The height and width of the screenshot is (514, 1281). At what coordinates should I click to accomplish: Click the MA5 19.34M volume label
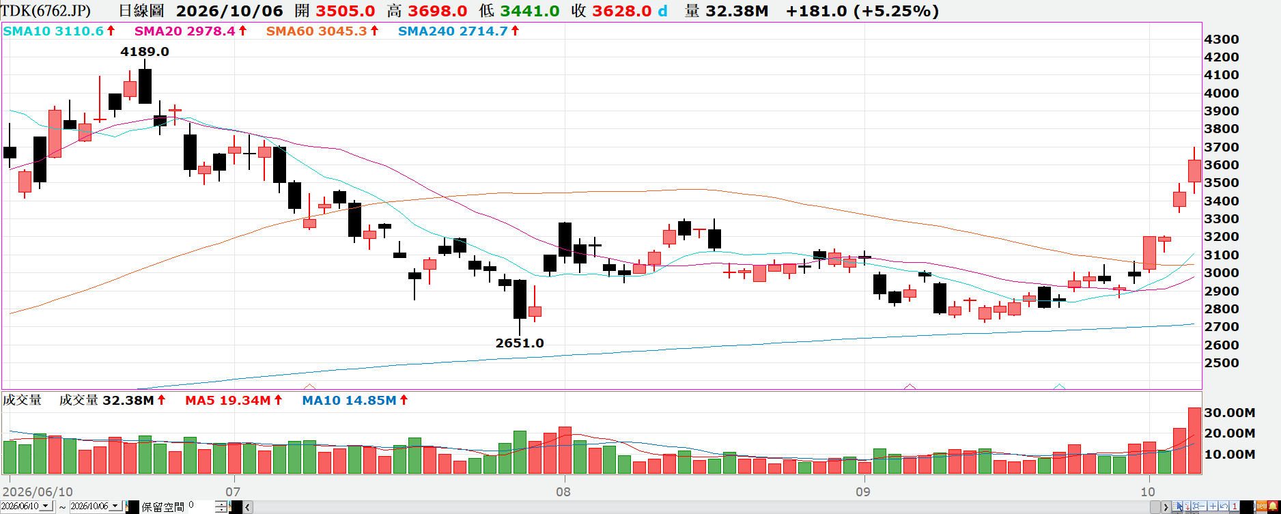tap(228, 401)
